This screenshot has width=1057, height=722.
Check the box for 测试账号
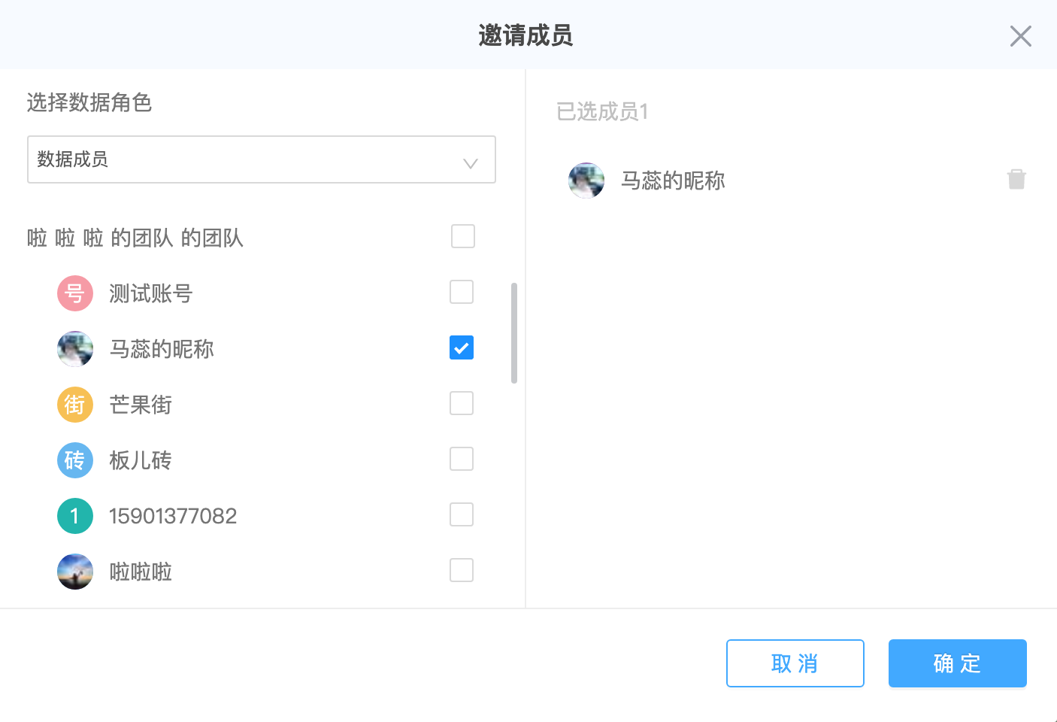tap(462, 292)
